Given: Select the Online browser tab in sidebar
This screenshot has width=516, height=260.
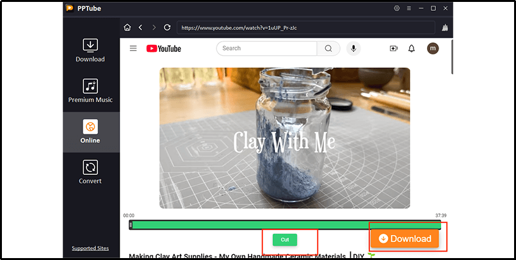Looking at the screenshot, I should 90,131.
